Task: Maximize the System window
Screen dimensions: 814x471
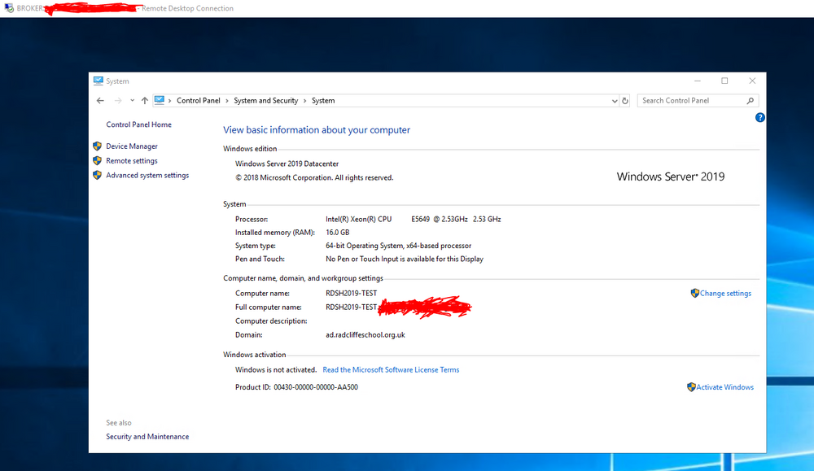Action: point(724,81)
